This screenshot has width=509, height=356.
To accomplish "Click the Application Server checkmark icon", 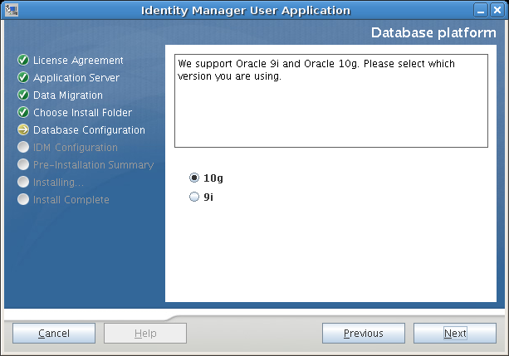I will tap(23, 78).
